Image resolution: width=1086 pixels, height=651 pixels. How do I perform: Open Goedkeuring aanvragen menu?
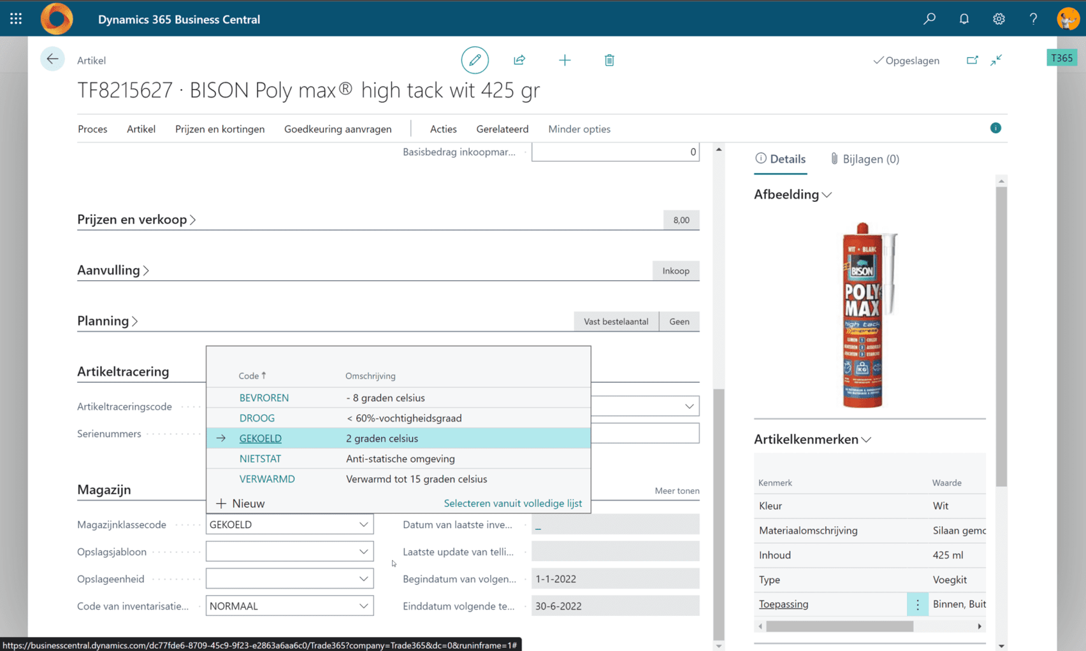pyautogui.click(x=338, y=129)
